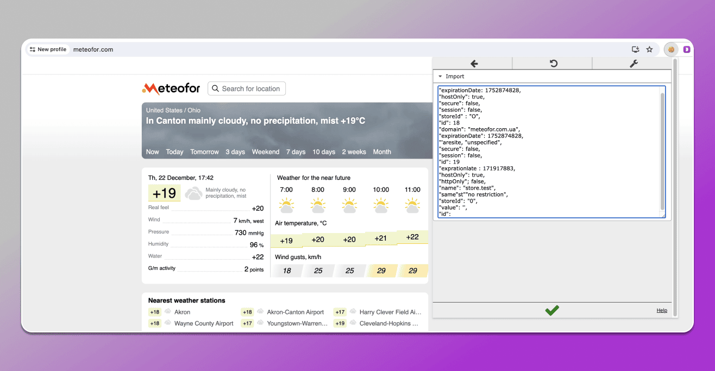Click United States / Ohio breadcrumb
This screenshot has height=371, width=715.
point(173,110)
